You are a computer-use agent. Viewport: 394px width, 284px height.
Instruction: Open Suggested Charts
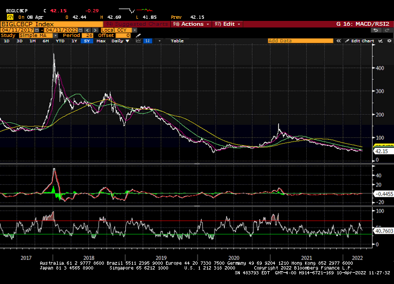[x=137, y=24]
